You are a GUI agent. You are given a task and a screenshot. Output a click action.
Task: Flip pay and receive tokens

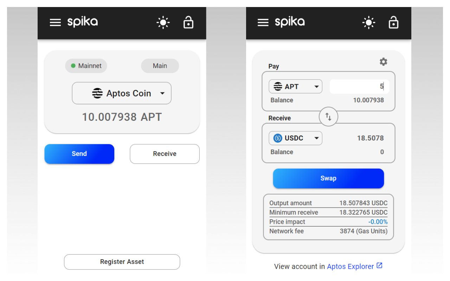328,117
